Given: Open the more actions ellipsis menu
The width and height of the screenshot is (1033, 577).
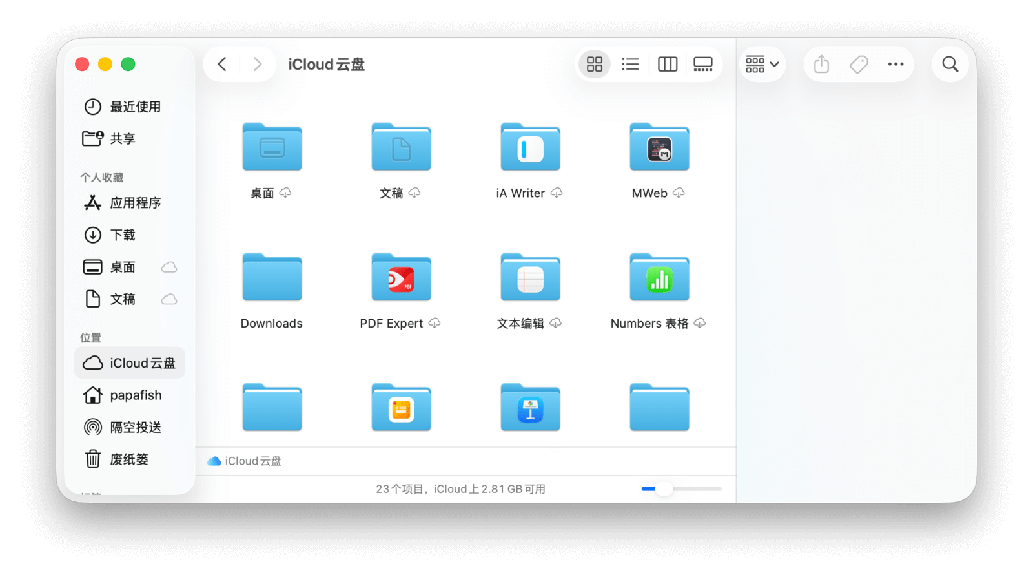Looking at the screenshot, I should point(895,64).
